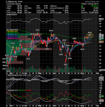Click the Annual Dividend value 0.84
The width and height of the screenshot is (105, 107).
[67, 8]
